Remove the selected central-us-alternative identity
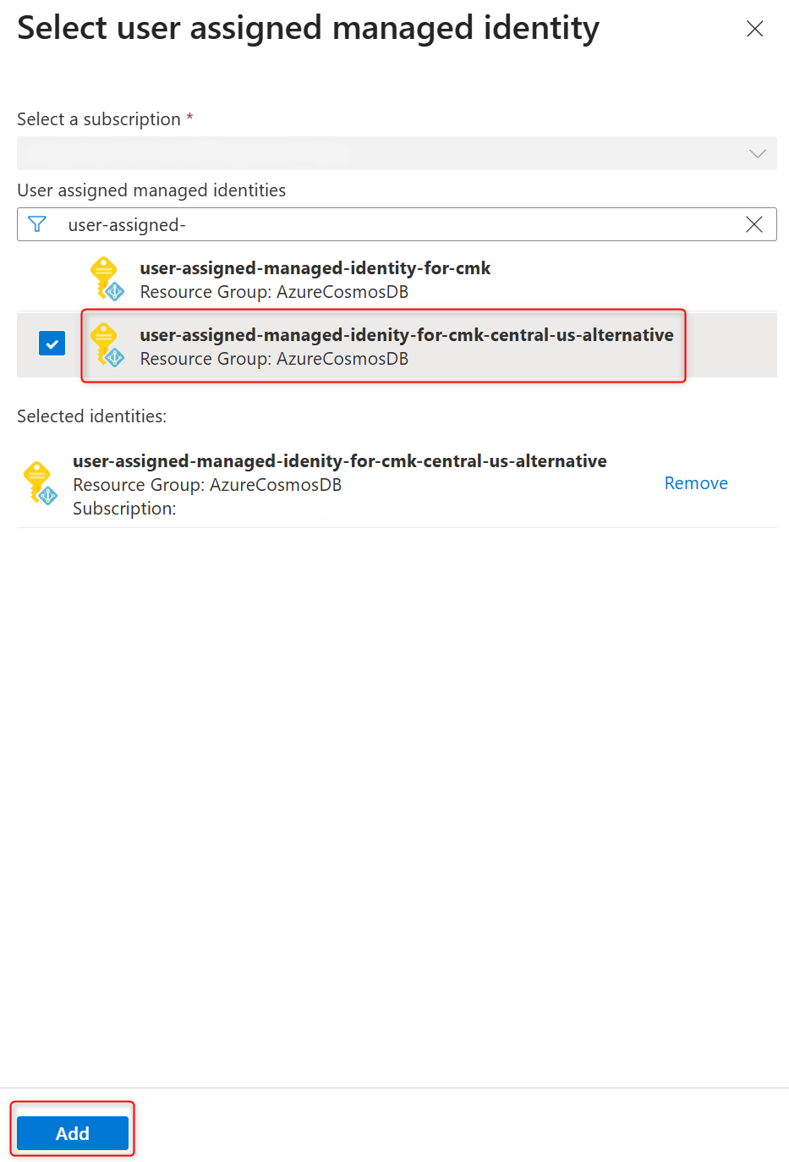The image size is (789, 1162). click(x=696, y=483)
